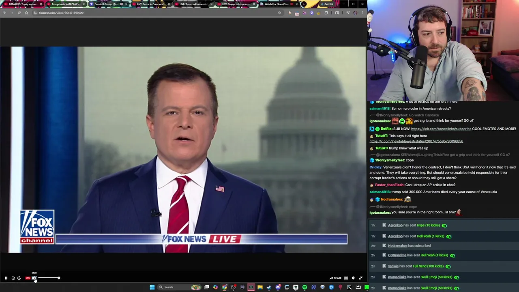Toggle closed captions in the player
Image resolution: width=519 pixels, height=292 pixels.
click(346, 278)
